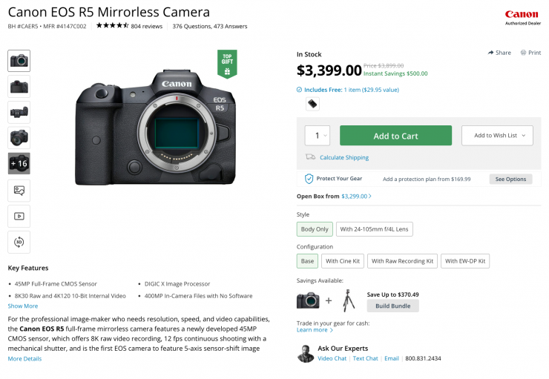Choose the With Cine Kit configuration
The height and width of the screenshot is (379, 549).
coord(342,261)
